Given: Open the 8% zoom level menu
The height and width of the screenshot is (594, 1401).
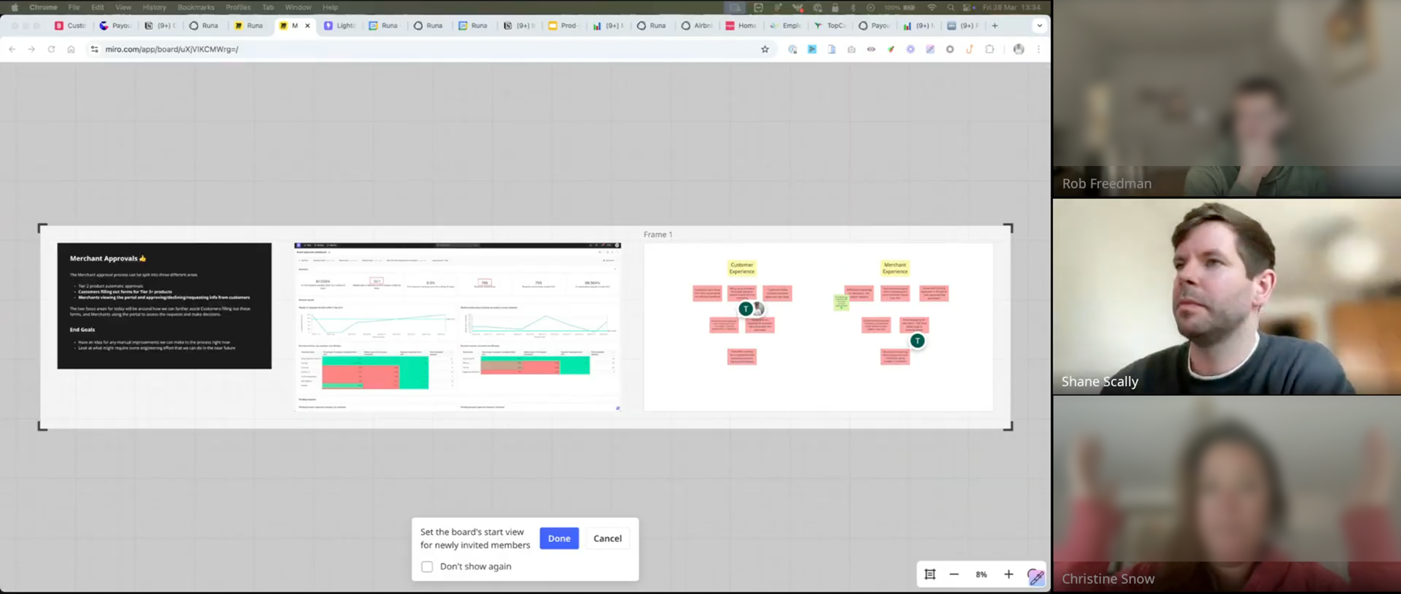Looking at the screenshot, I should [981, 574].
